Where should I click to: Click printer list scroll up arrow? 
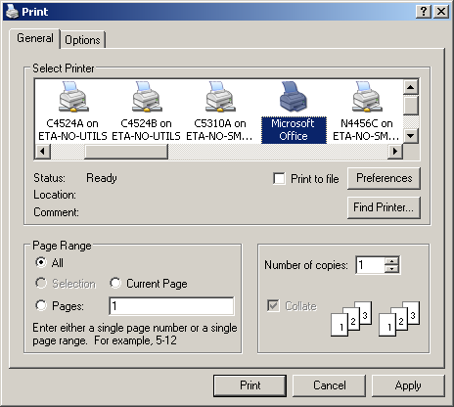point(411,87)
